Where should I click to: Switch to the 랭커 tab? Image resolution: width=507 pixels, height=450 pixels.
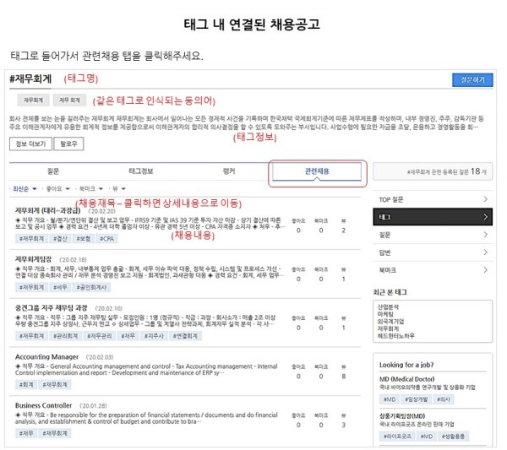point(228,171)
